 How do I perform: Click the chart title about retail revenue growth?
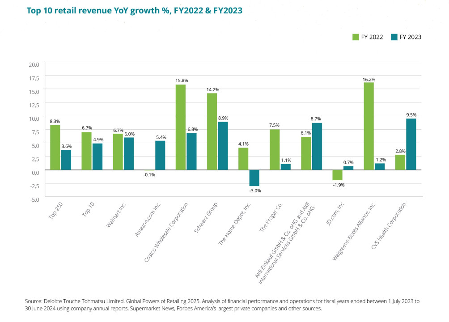(135, 11)
